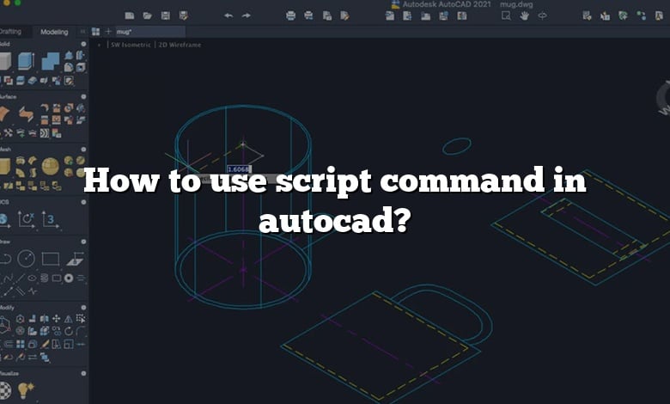Select the Donut draw tool

point(69,279)
